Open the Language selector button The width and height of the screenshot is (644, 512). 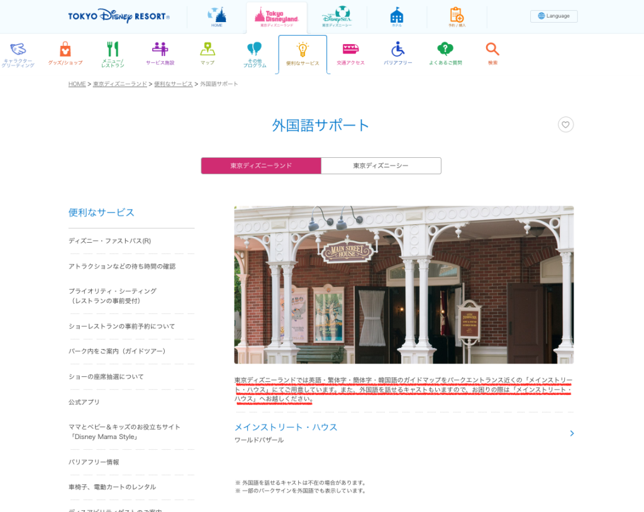pos(553,16)
